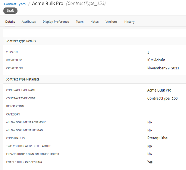Switch to the Details tab
Viewport: 186px width, 170px height.
(10, 22)
